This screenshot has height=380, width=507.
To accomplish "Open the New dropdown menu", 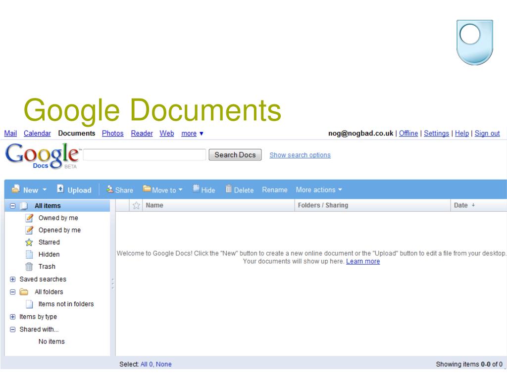I will (45, 190).
